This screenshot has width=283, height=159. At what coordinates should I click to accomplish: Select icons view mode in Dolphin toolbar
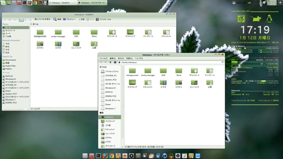pyautogui.click(x=21, y=19)
